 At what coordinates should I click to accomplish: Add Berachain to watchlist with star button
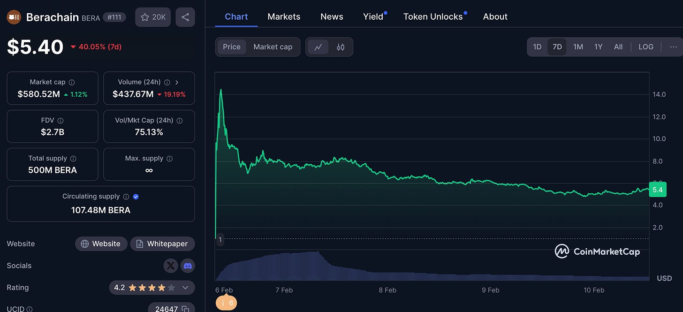153,17
